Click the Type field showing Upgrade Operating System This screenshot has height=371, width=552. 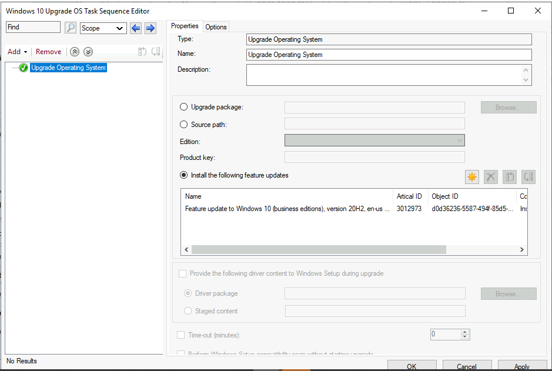pos(389,39)
